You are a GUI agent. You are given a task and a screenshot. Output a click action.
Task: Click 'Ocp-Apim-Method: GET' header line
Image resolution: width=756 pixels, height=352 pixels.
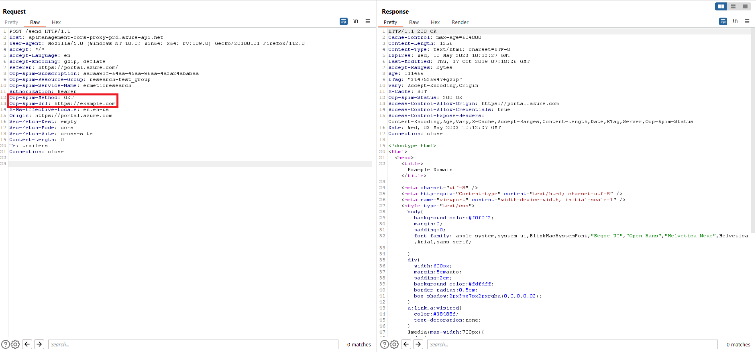[x=41, y=97]
